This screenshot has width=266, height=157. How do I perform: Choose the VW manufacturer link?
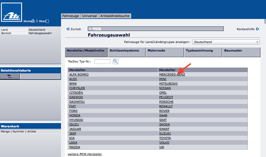click(162, 147)
